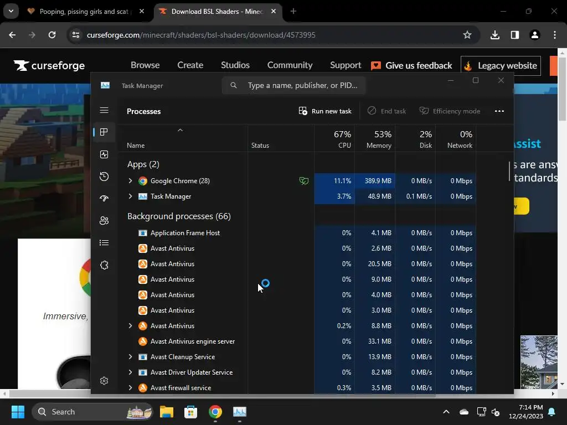
Task: View site information icon in address bar
Action: (x=76, y=35)
